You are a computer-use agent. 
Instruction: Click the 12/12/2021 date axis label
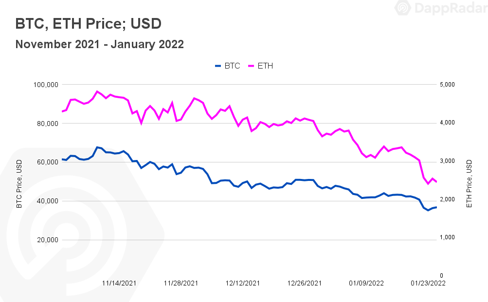[243, 284]
